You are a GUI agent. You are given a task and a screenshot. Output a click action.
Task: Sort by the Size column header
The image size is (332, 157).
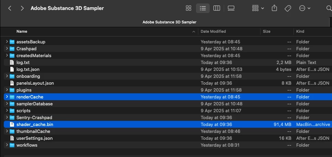(x=267, y=31)
